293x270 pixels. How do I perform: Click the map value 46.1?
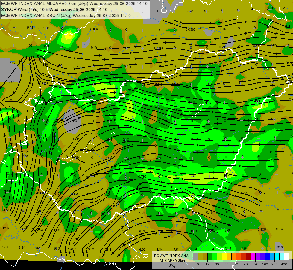[x=257, y=101]
